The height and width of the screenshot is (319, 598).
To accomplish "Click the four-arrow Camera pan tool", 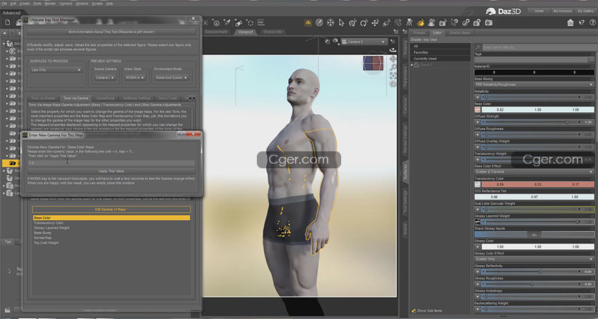I will pyautogui.click(x=330, y=23).
